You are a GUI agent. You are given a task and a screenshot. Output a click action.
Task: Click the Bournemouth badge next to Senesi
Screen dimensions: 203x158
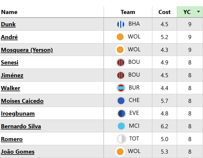point(121,62)
